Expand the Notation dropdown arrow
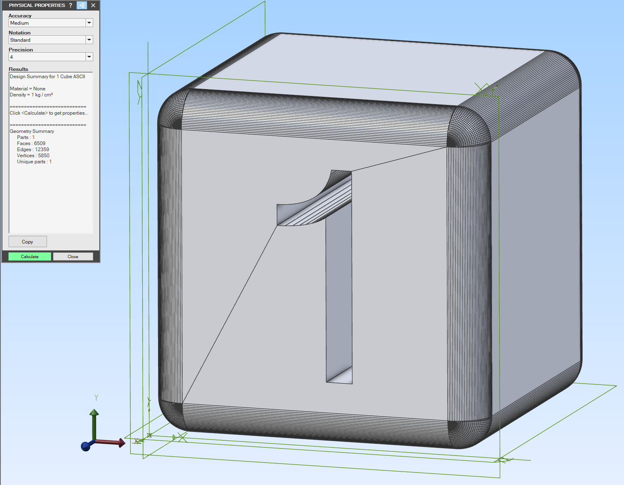 click(89, 40)
